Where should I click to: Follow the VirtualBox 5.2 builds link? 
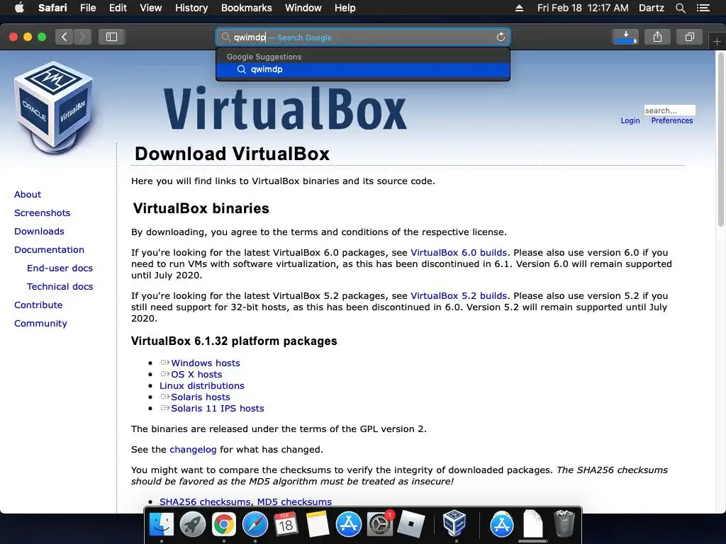[x=459, y=295]
